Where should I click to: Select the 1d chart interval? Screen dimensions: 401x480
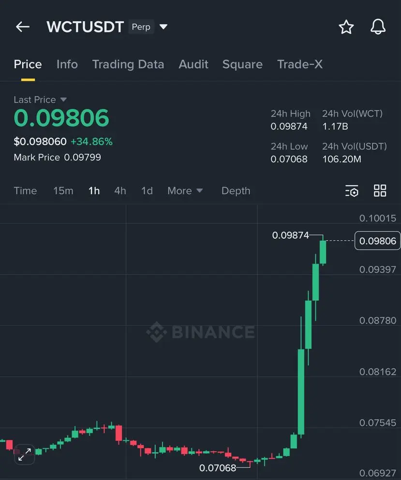coord(147,191)
